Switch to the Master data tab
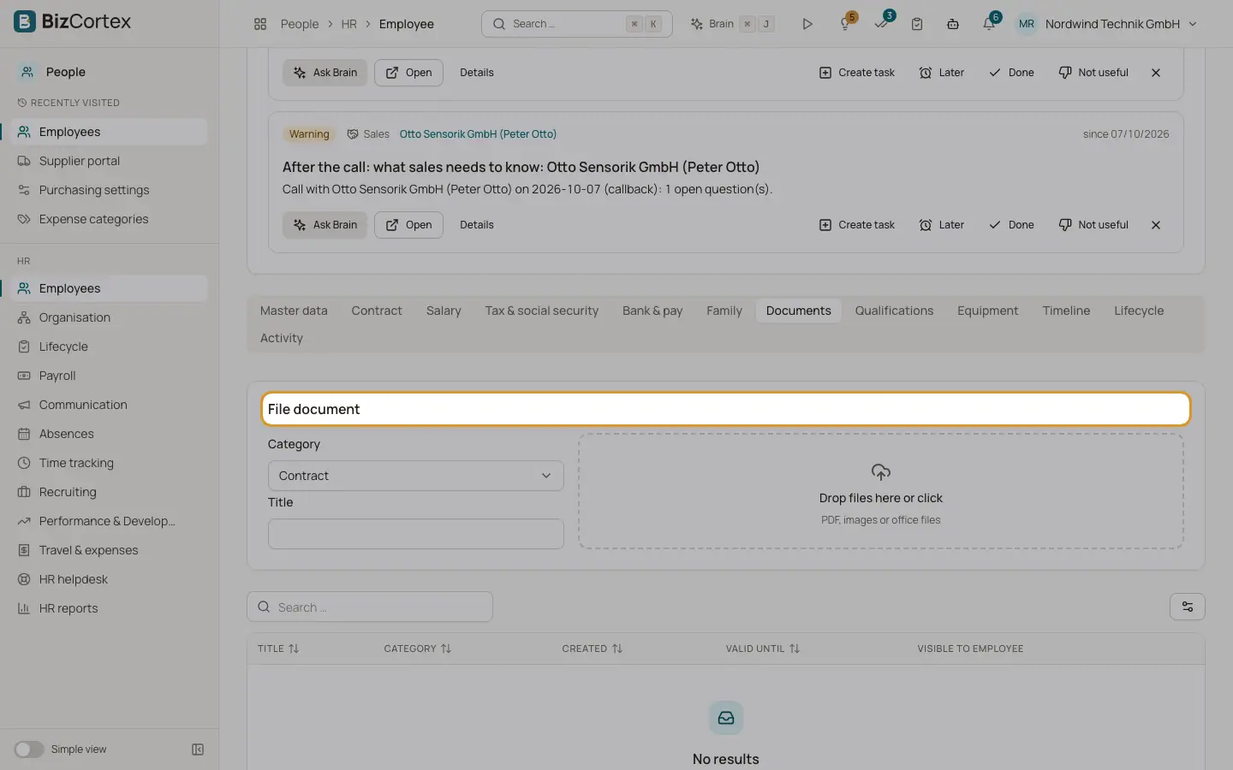The height and width of the screenshot is (770, 1233). pyautogui.click(x=294, y=311)
